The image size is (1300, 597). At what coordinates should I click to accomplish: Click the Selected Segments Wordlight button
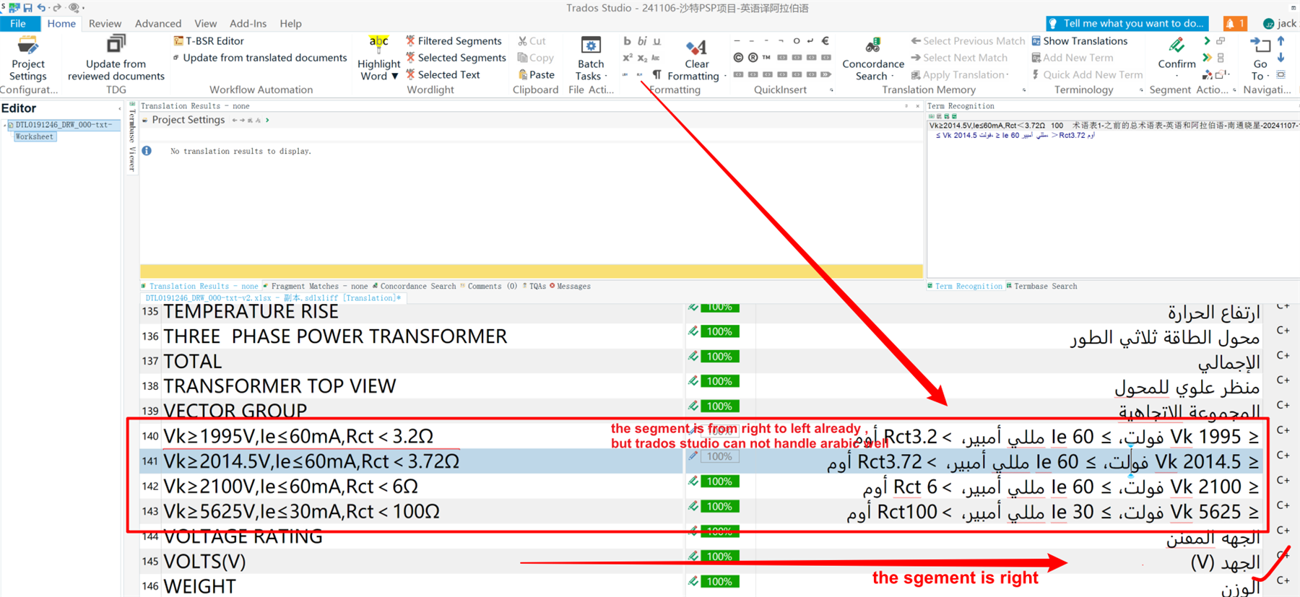coord(456,58)
